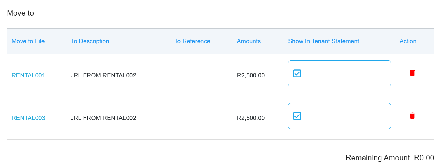Click the Amounts column header
Viewport: 441px width, 167px height.
point(249,41)
